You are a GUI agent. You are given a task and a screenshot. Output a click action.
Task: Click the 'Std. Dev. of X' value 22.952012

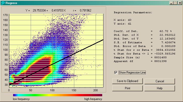pyautogui.click(x=167, y=35)
